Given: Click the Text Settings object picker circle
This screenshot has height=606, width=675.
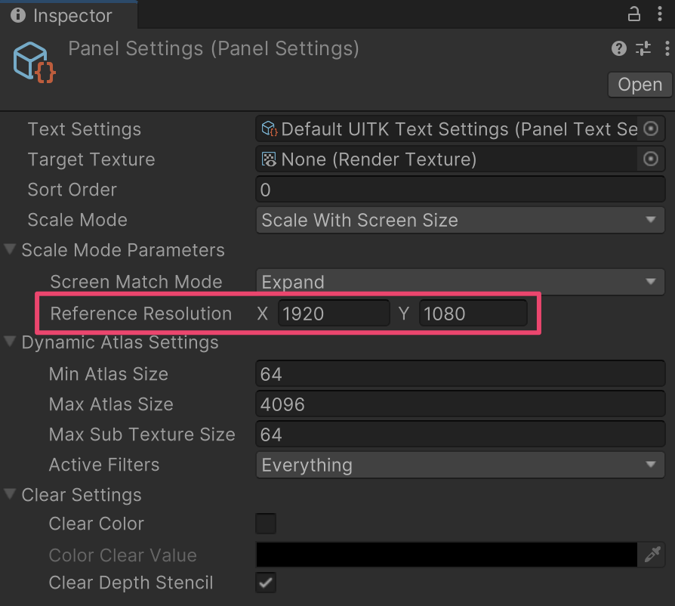Looking at the screenshot, I should (651, 128).
